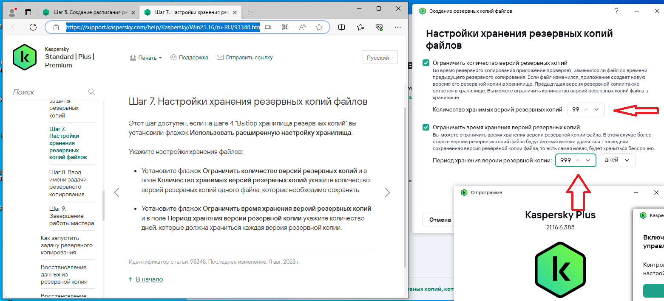Click the version number '21.16.6.385'
This screenshot has height=301, width=664.
point(560,228)
